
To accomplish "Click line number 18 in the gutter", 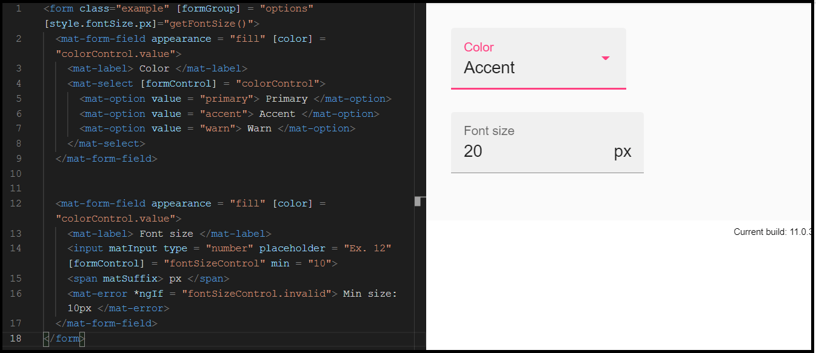I will click(x=16, y=338).
